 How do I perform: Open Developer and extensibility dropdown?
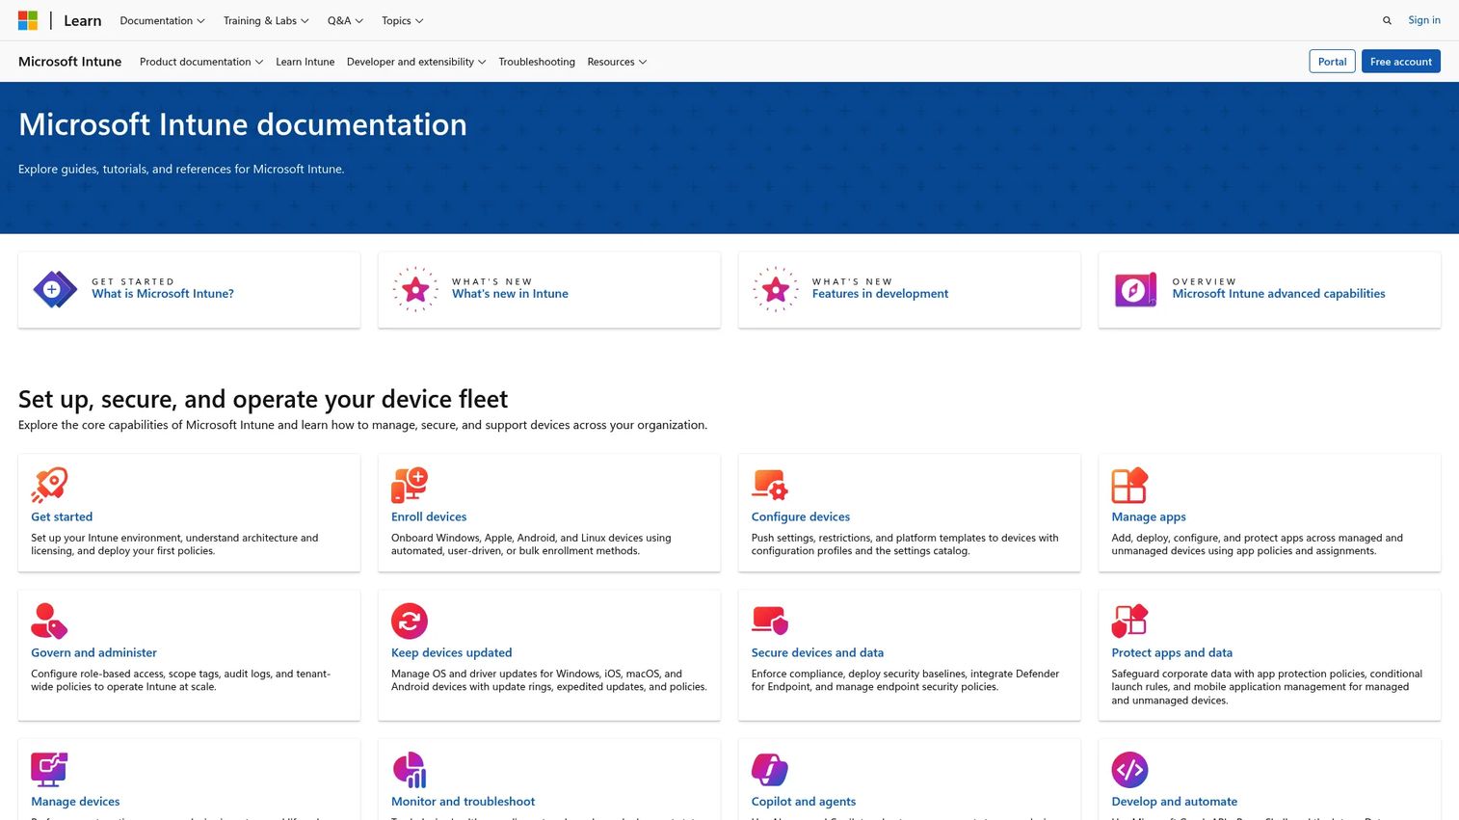416,62
